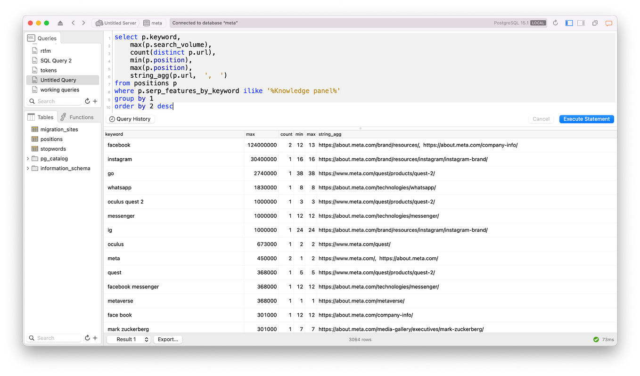This screenshot has width=640, height=376.
Task: Add new query with plus icon
Action: click(95, 101)
